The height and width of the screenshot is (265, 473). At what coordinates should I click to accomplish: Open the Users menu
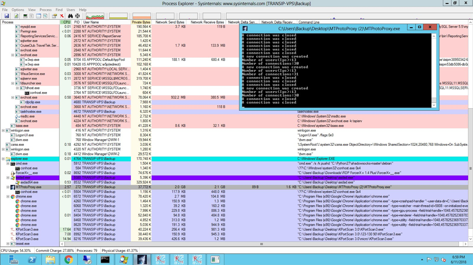coord(71,10)
